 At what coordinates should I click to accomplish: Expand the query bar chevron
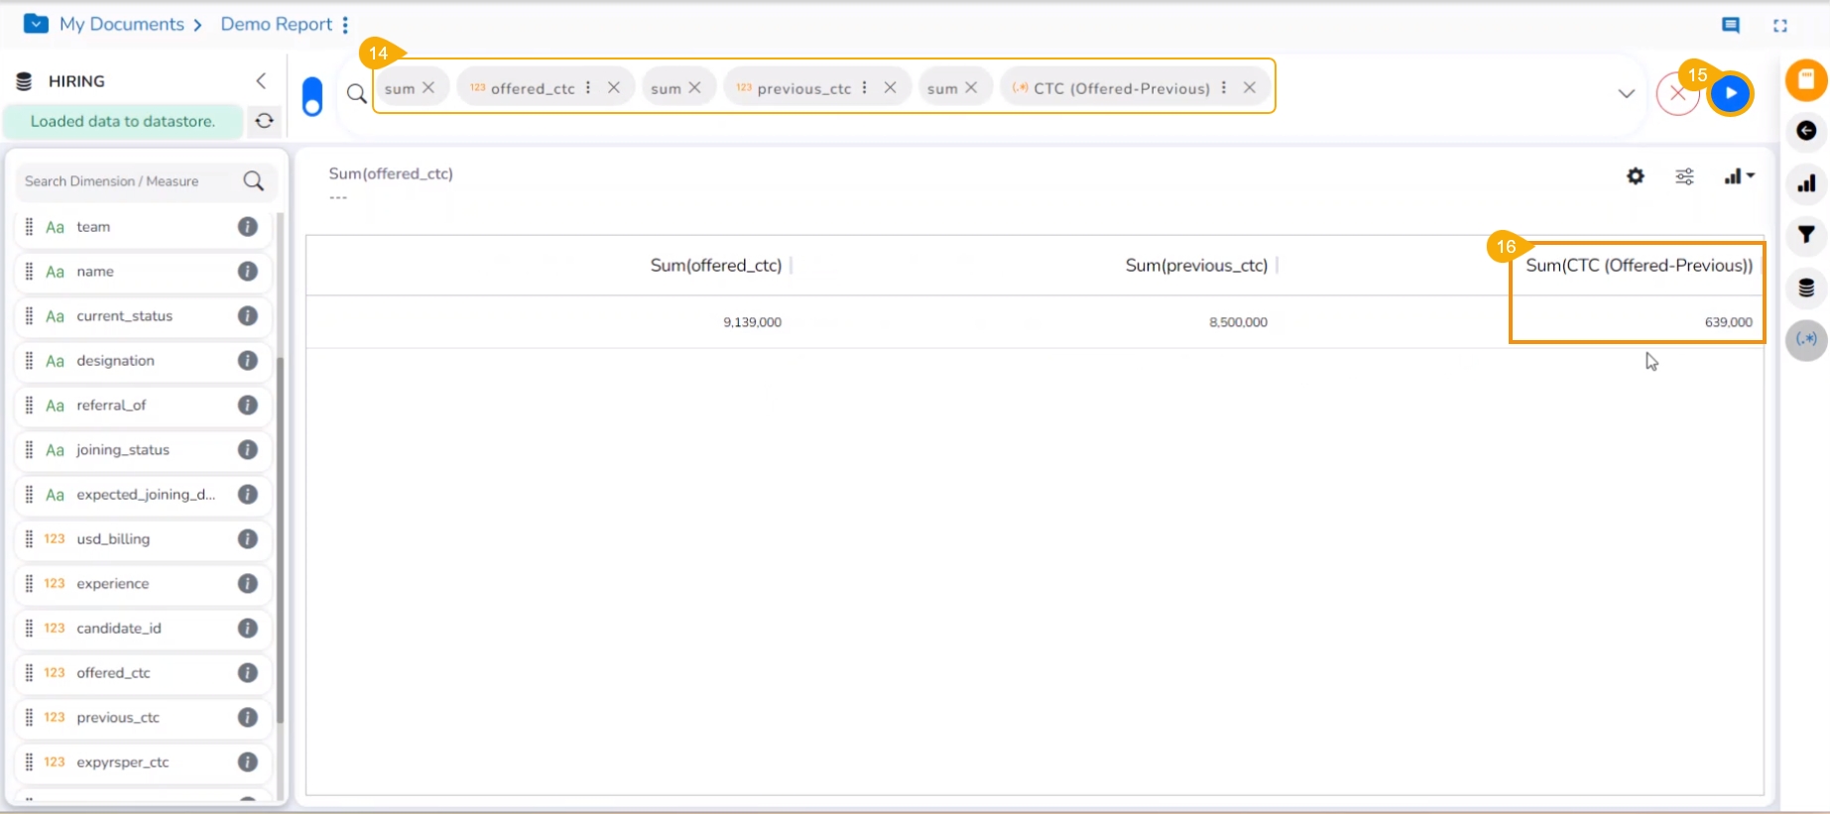(x=1627, y=93)
